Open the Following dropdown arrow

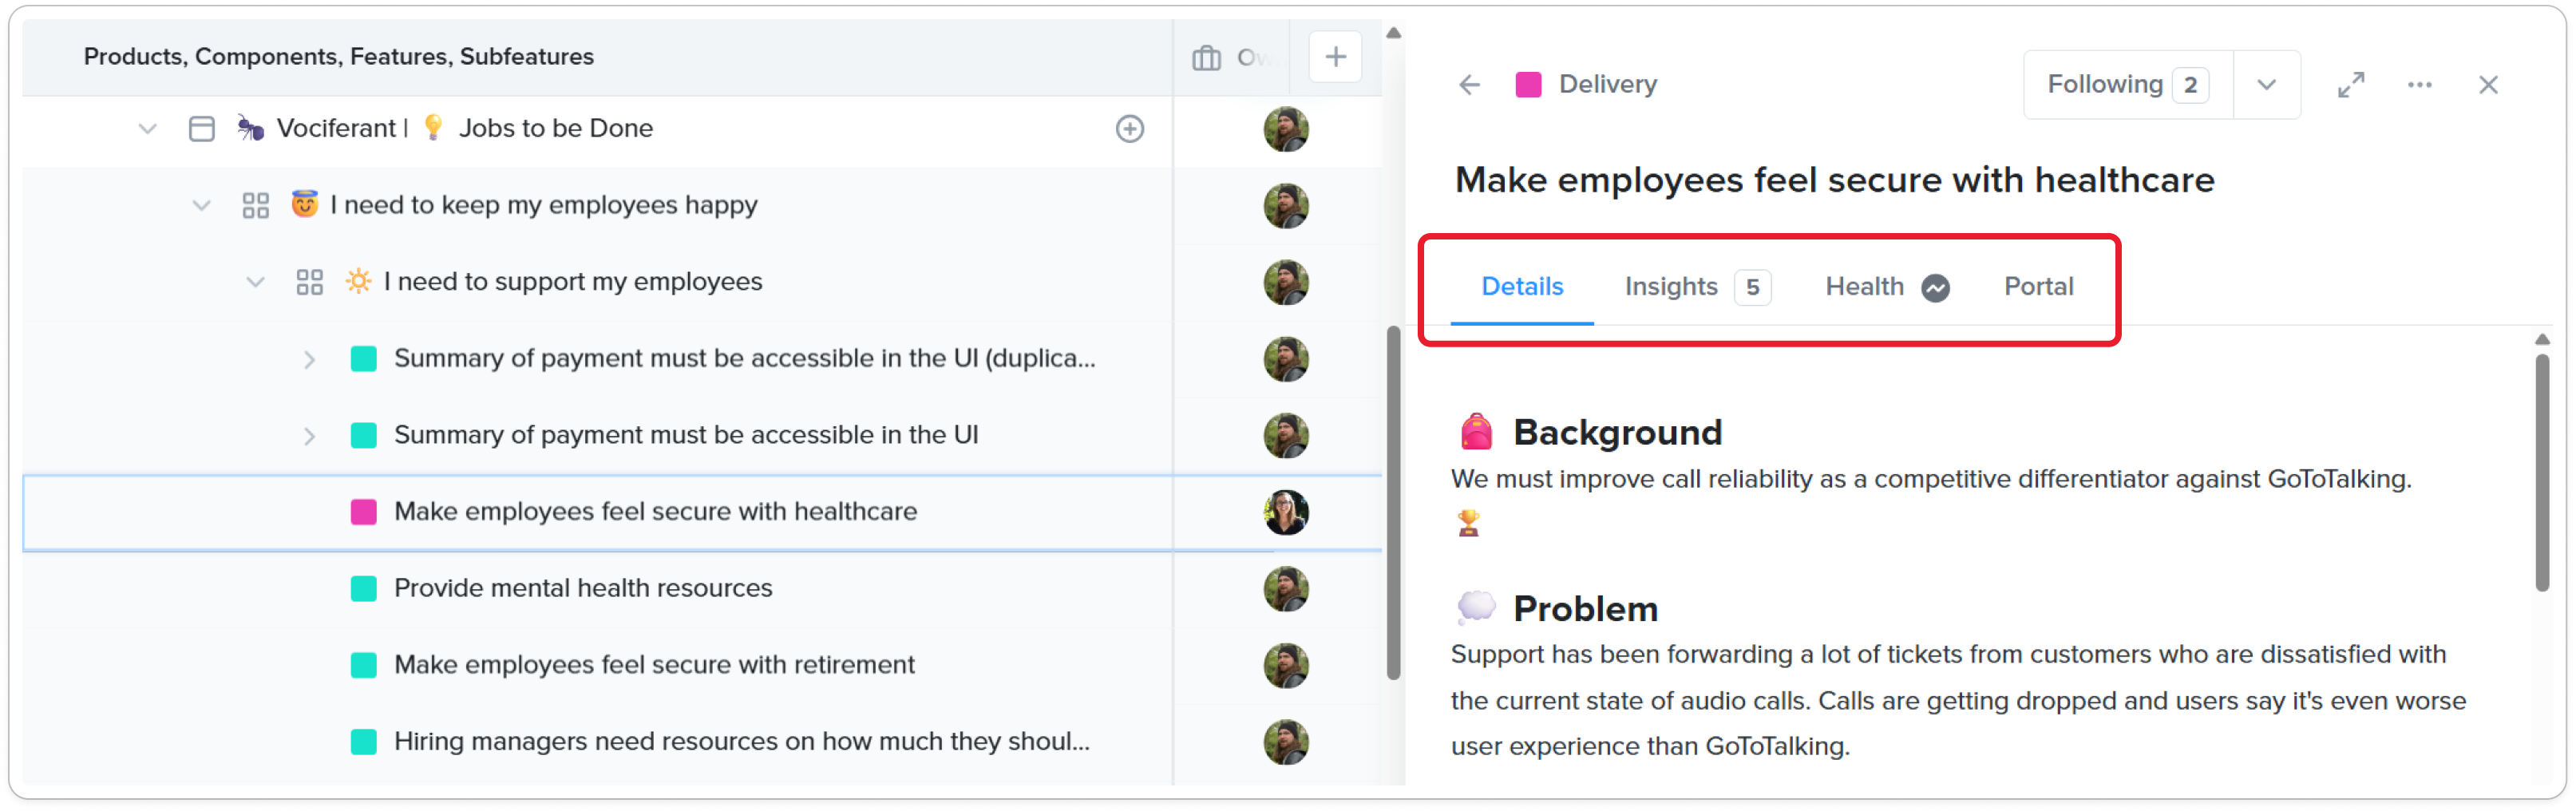pyautogui.click(x=2266, y=85)
